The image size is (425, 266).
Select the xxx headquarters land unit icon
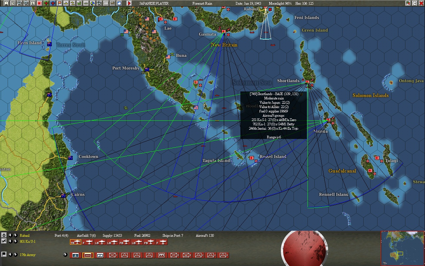pos(88,255)
